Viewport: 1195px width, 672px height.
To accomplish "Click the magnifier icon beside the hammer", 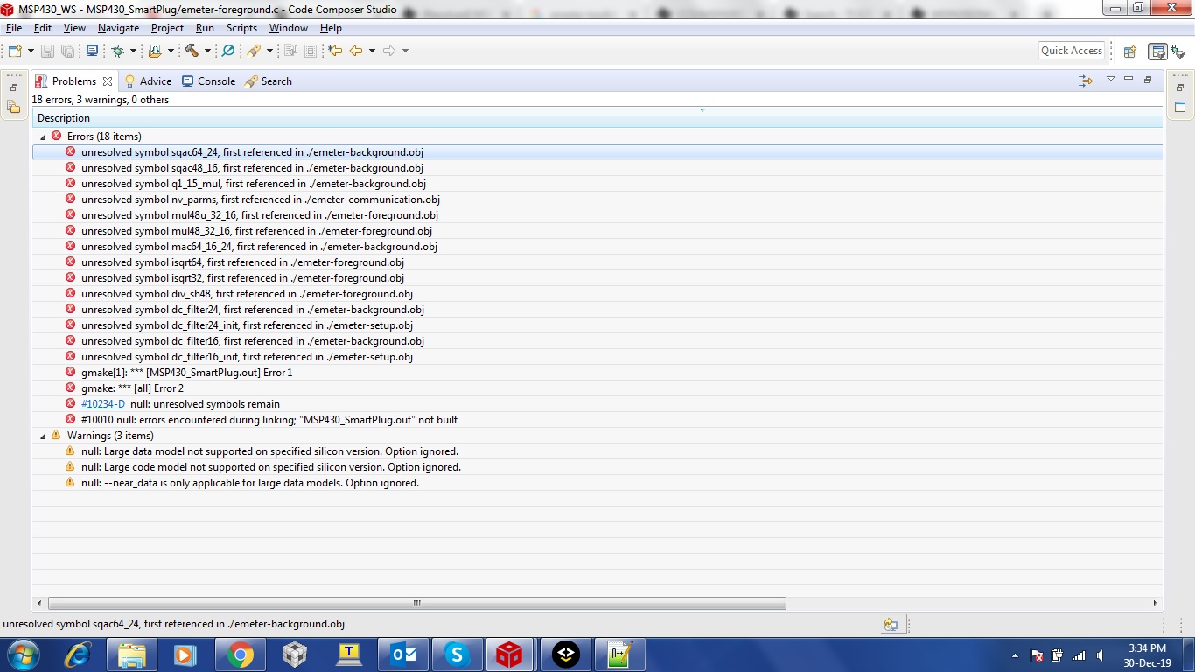I will (228, 51).
